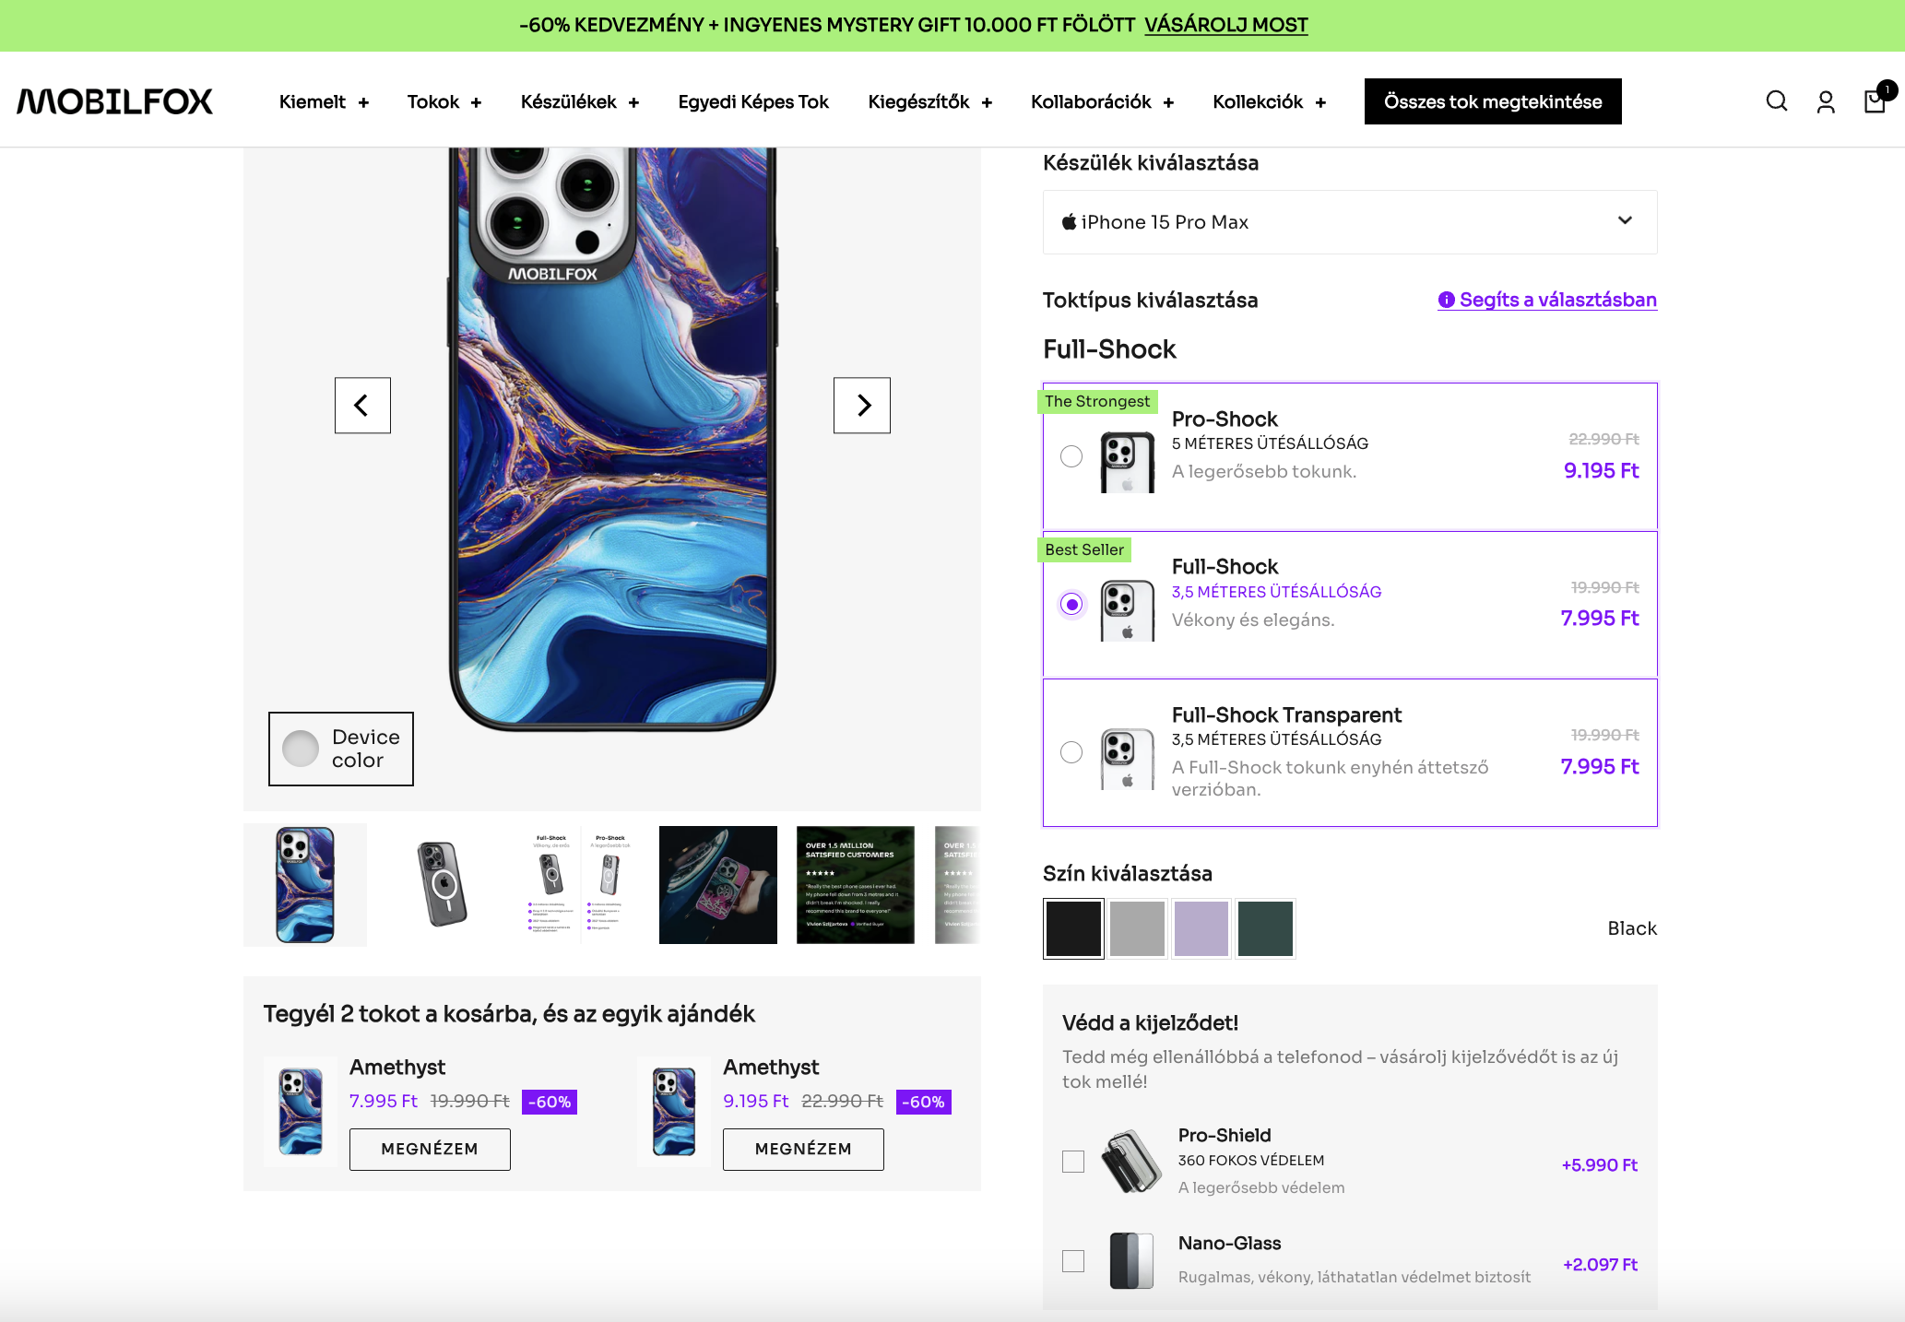Open the search icon in header
Viewport: 1905px width, 1322px height.
[1776, 101]
